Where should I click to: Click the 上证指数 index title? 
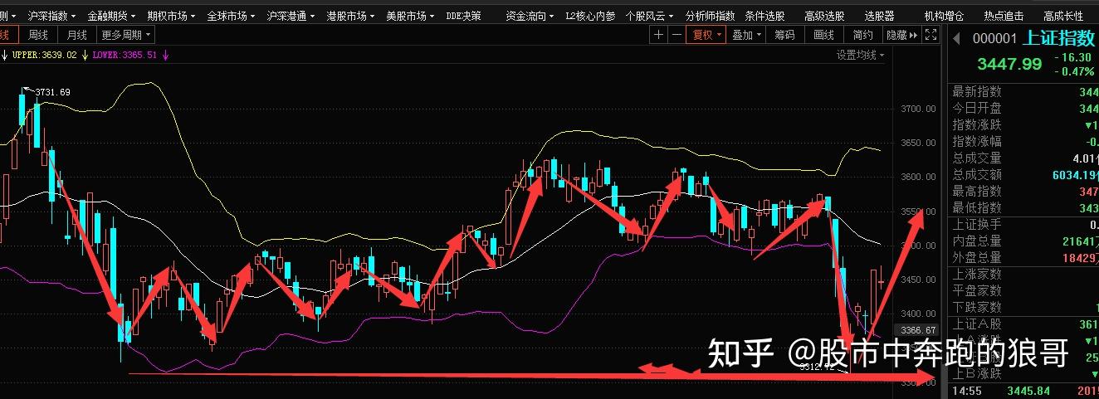click(1059, 37)
